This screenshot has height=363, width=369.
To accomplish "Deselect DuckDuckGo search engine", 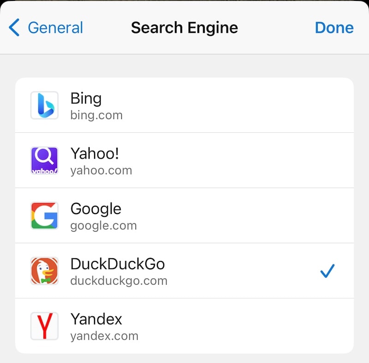I will pos(184,271).
